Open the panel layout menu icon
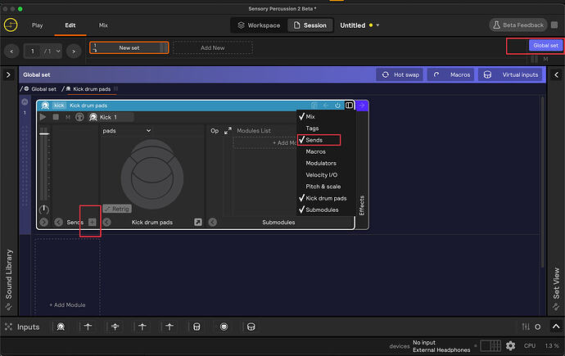Screen dimensions: 565x356 [x=349, y=105]
